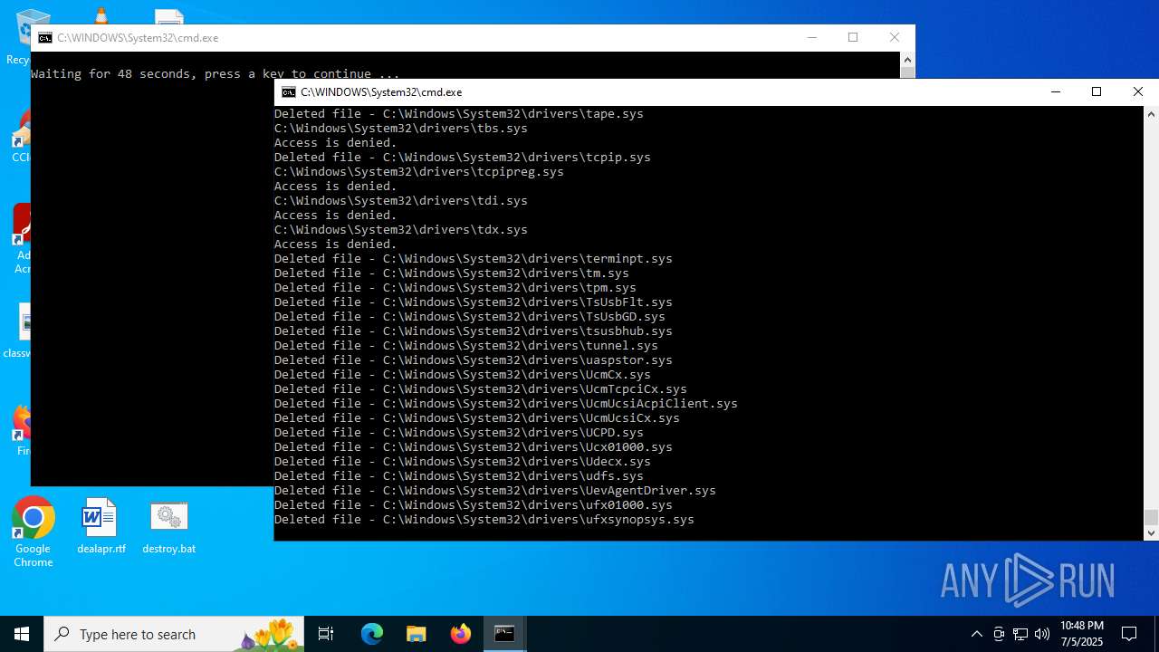1159x652 pixels.
Task: Click the back cmd.exe title bar icon
Action: click(x=45, y=37)
